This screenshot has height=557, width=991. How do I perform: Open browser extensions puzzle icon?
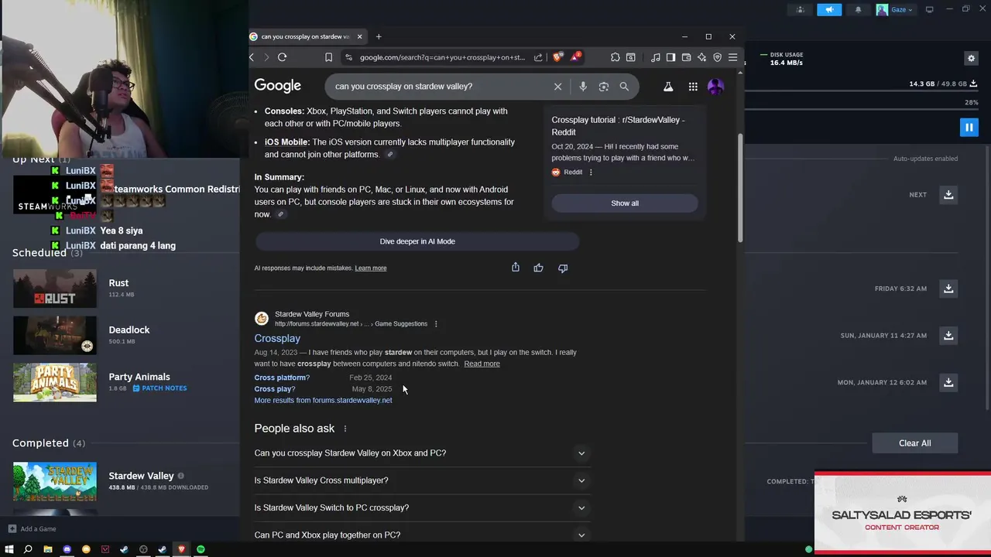[x=616, y=57]
